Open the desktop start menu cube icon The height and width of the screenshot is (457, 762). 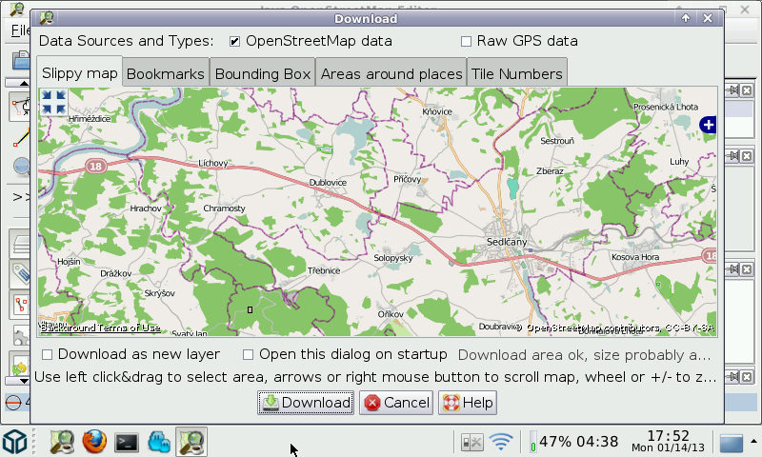click(14, 442)
